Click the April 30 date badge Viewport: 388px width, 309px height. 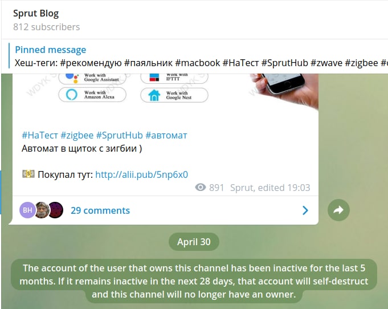coord(194,242)
